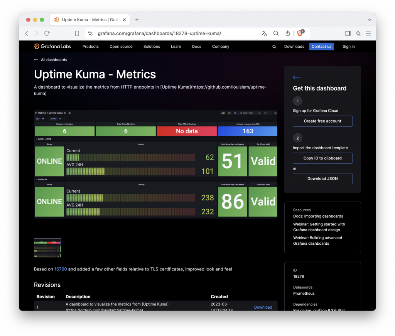Open Docs: Importing dashboards resource
The height and width of the screenshot is (336, 395).
tap(318, 216)
